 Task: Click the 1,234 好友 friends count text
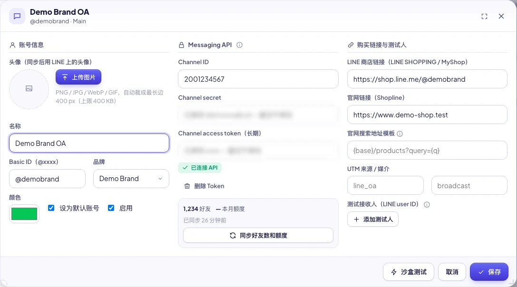point(197,209)
